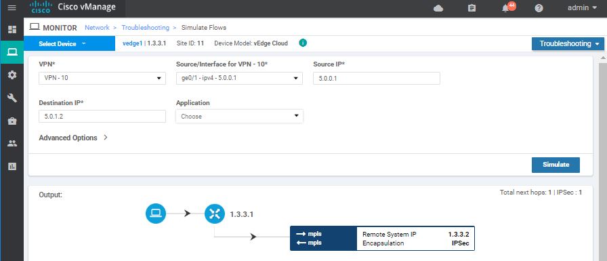The height and width of the screenshot is (261, 607).
Task: Open the Administration people sidebar icon
Action: tap(12, 144)
